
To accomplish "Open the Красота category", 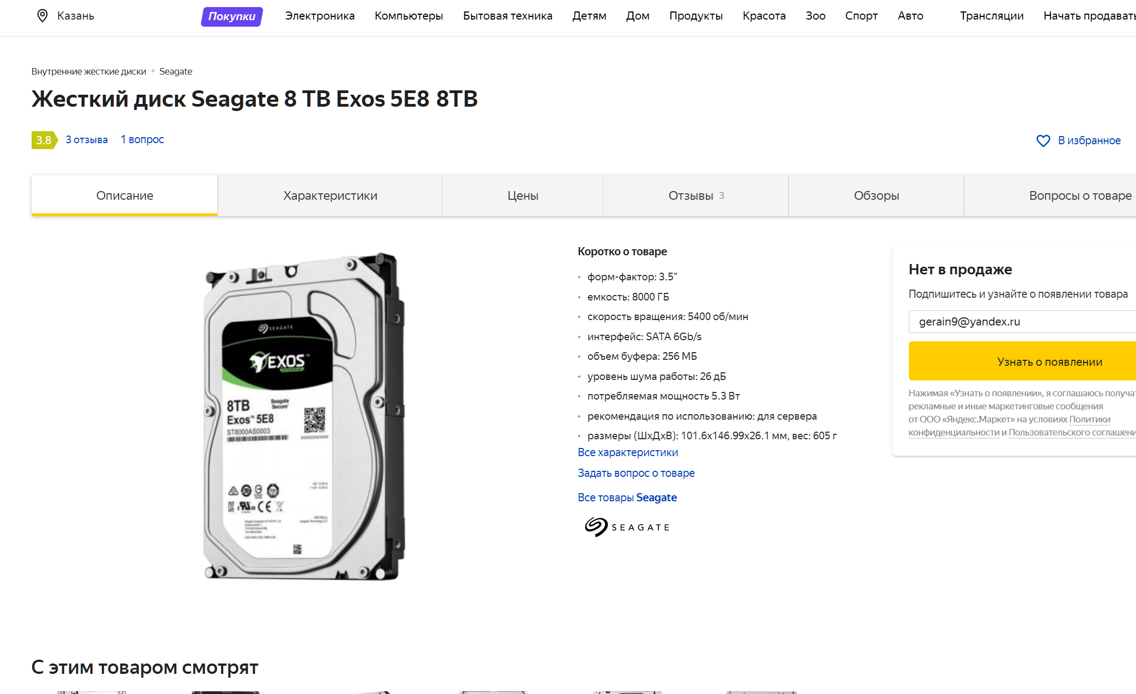I will (x=764, y=16).
